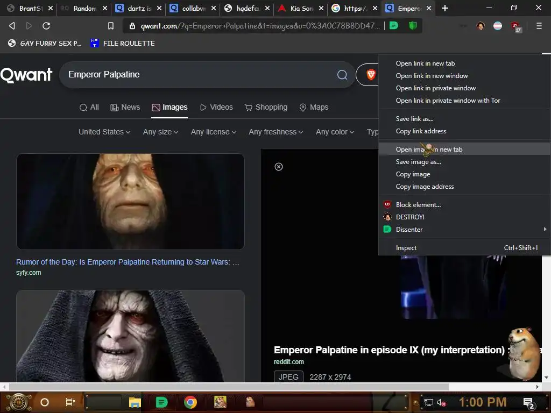Image resolution: width=551 pixels, height=413 pixels.
Task: Click the address bar URL
Action: pyautogui.click(x=260, y=26)
